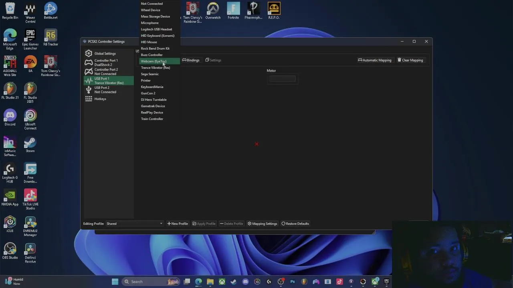Open Mapping Settings

click(x=262, y=224)
